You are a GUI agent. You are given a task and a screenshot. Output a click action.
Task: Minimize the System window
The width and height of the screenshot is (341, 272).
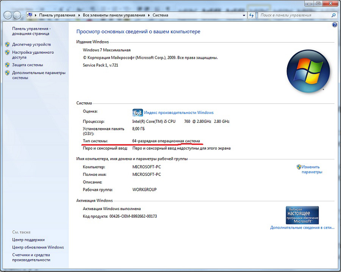point(309,3)
